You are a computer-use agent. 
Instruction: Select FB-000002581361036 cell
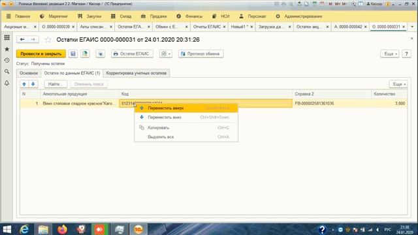click(332, 103)
